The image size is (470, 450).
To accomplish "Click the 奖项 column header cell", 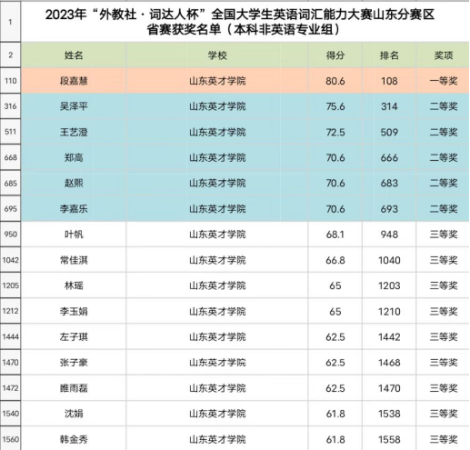I will (x=443, y=55).
